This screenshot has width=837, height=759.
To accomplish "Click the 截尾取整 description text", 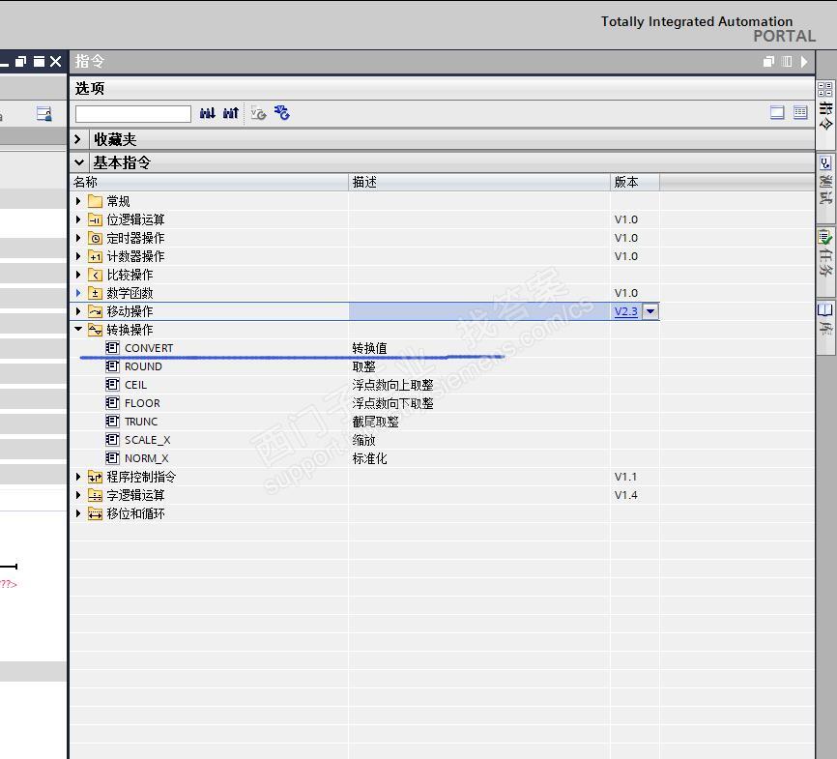I will tap(375, 422).
